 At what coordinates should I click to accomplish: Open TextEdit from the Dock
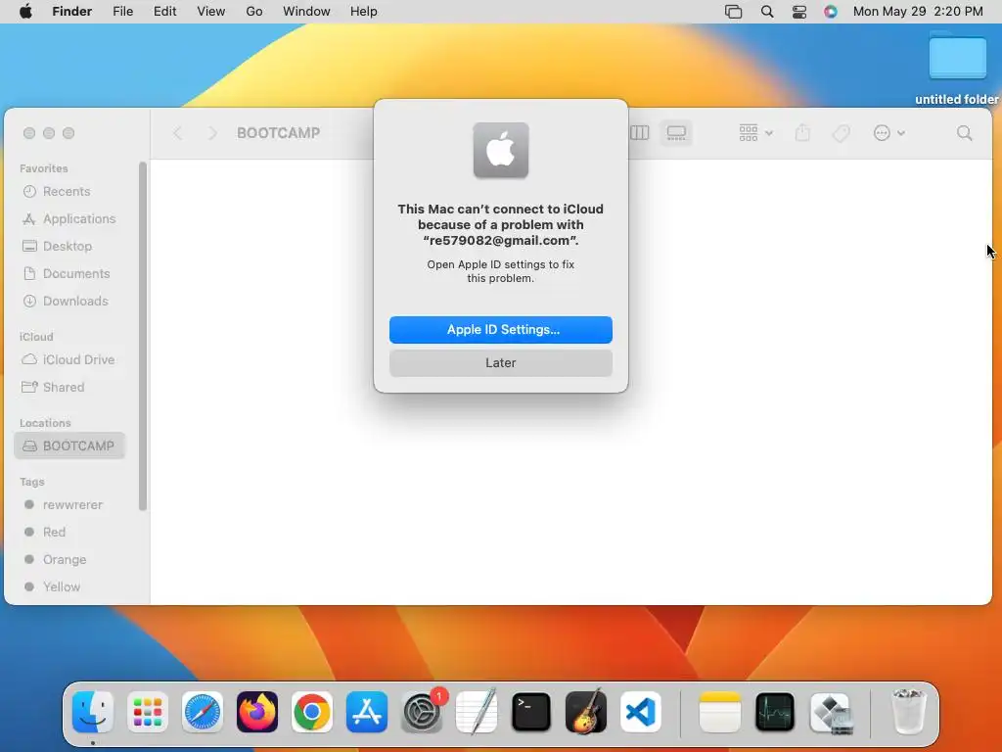point(477,712)
